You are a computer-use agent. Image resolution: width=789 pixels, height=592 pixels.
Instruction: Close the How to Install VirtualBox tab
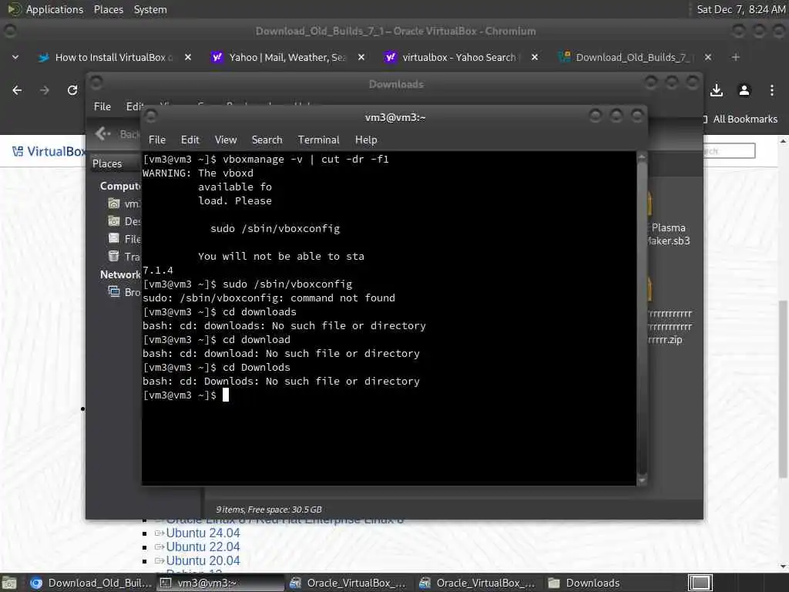[188, 57]
